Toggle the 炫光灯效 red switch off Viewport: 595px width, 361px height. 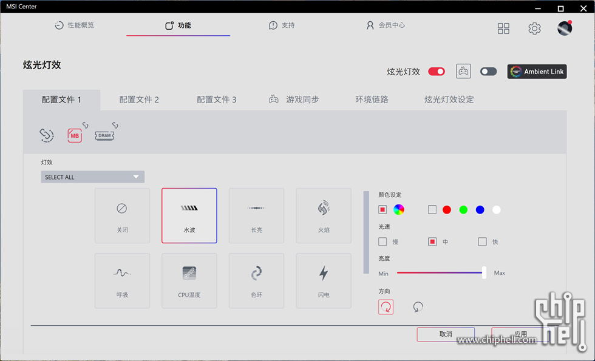[437, 72]
